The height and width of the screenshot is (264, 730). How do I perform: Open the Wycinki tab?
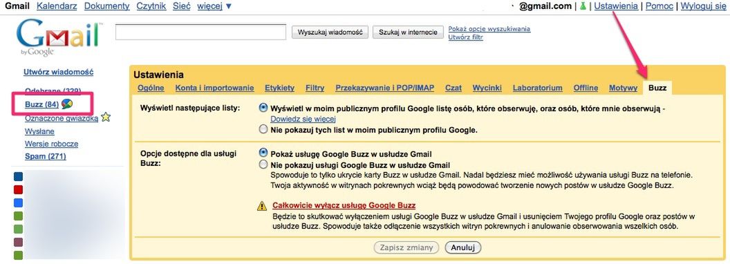(x=487, y=88)
